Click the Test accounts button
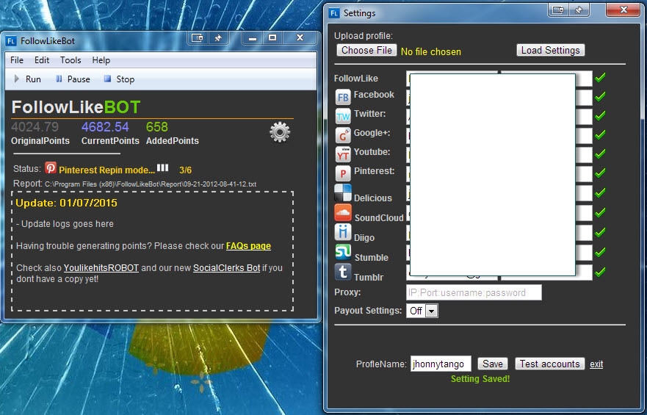 (x=549, y=364)
